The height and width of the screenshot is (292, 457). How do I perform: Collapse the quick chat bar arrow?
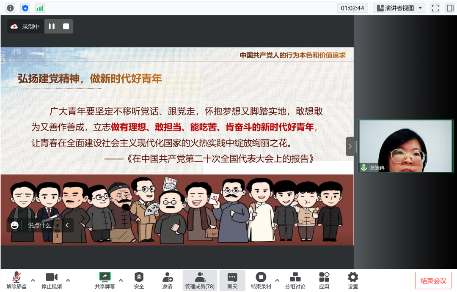click(x=67, y=225)
